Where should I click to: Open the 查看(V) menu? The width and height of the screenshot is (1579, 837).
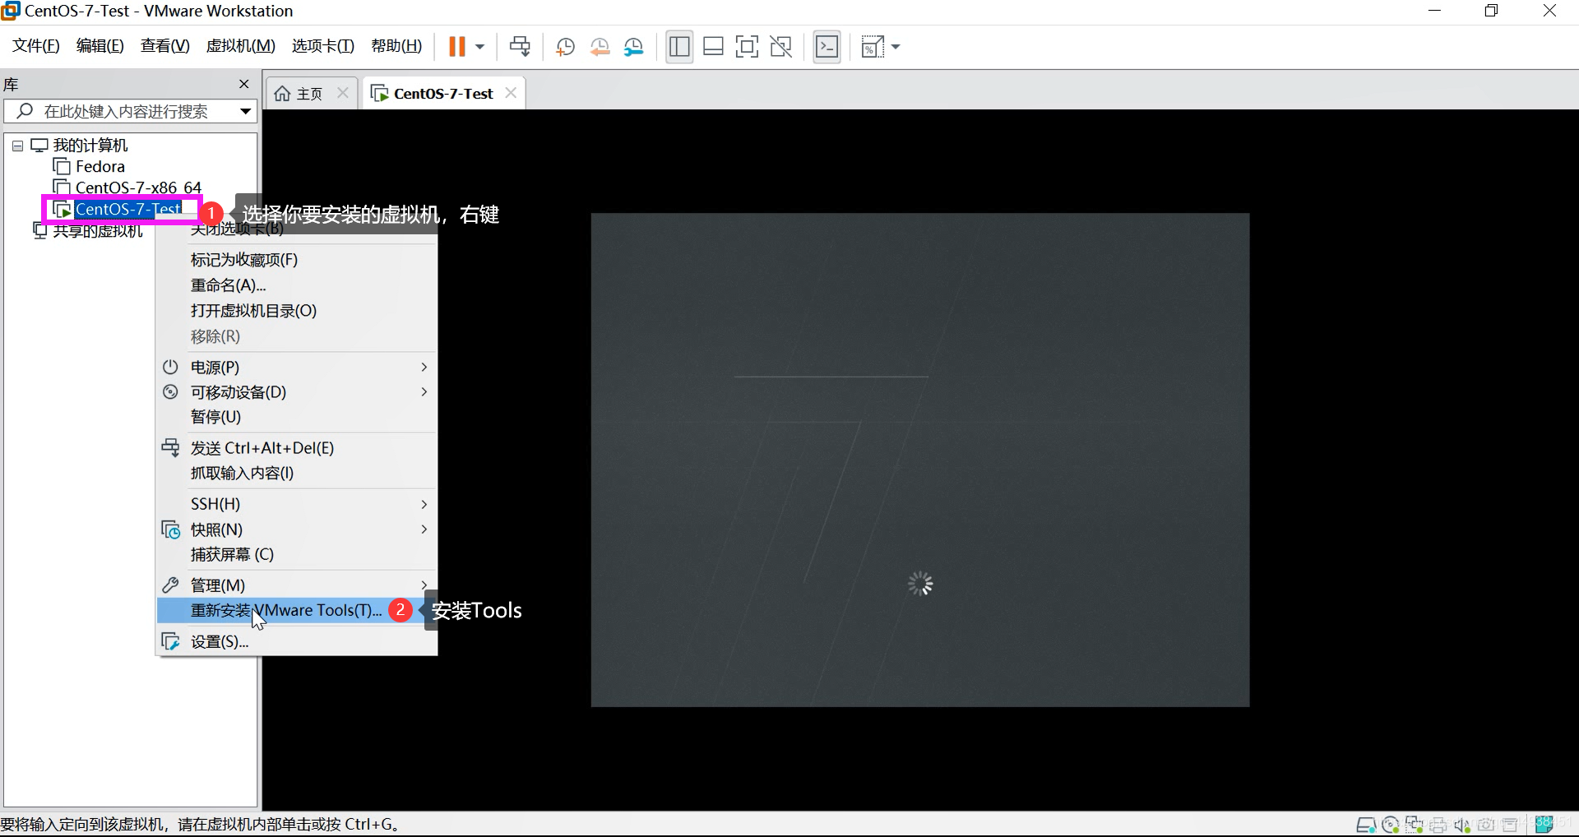[164, 46]
